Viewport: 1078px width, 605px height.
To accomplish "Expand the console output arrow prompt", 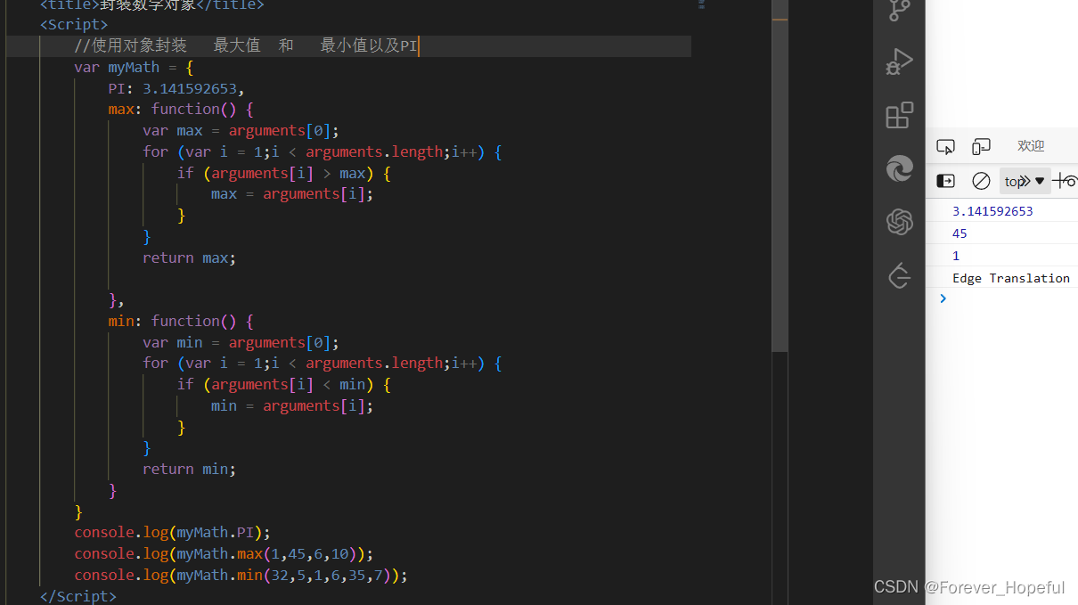I will [943, 298].
